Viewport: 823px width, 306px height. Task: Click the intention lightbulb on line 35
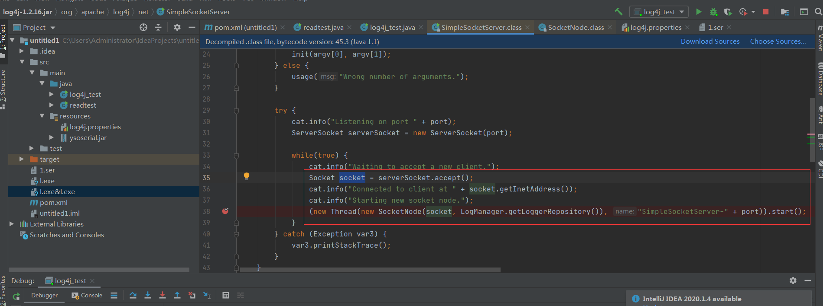[247, 176]
